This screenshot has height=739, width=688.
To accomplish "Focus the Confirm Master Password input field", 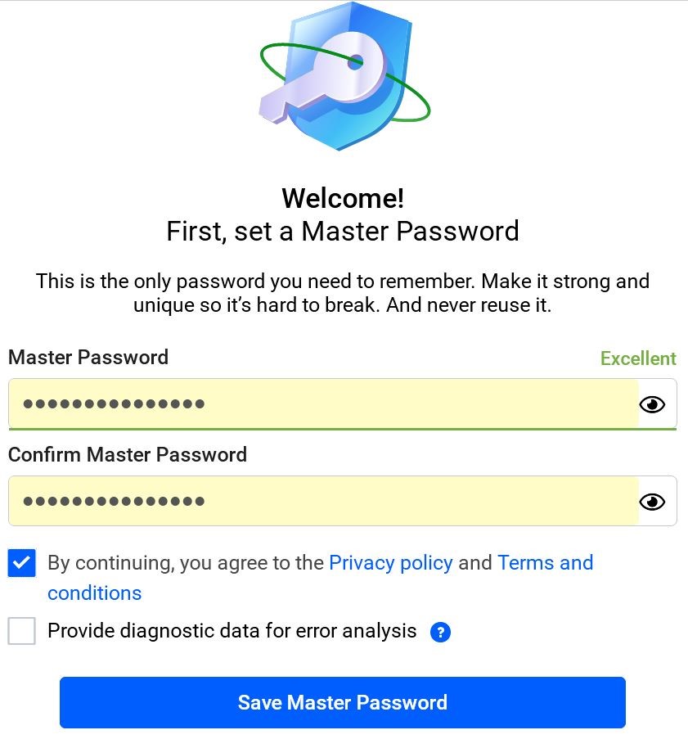I will point(323,501).
